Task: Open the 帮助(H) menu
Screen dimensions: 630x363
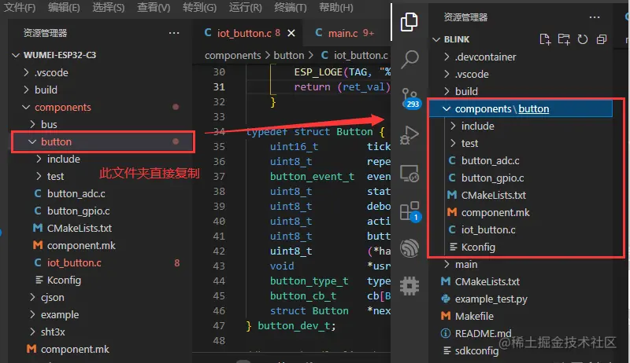Action: [x=336, y=7]
